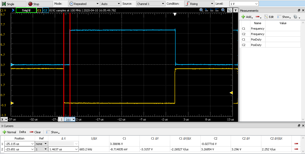Toggle the C2 channel button
305x154 pixels.
click(45, 10)
